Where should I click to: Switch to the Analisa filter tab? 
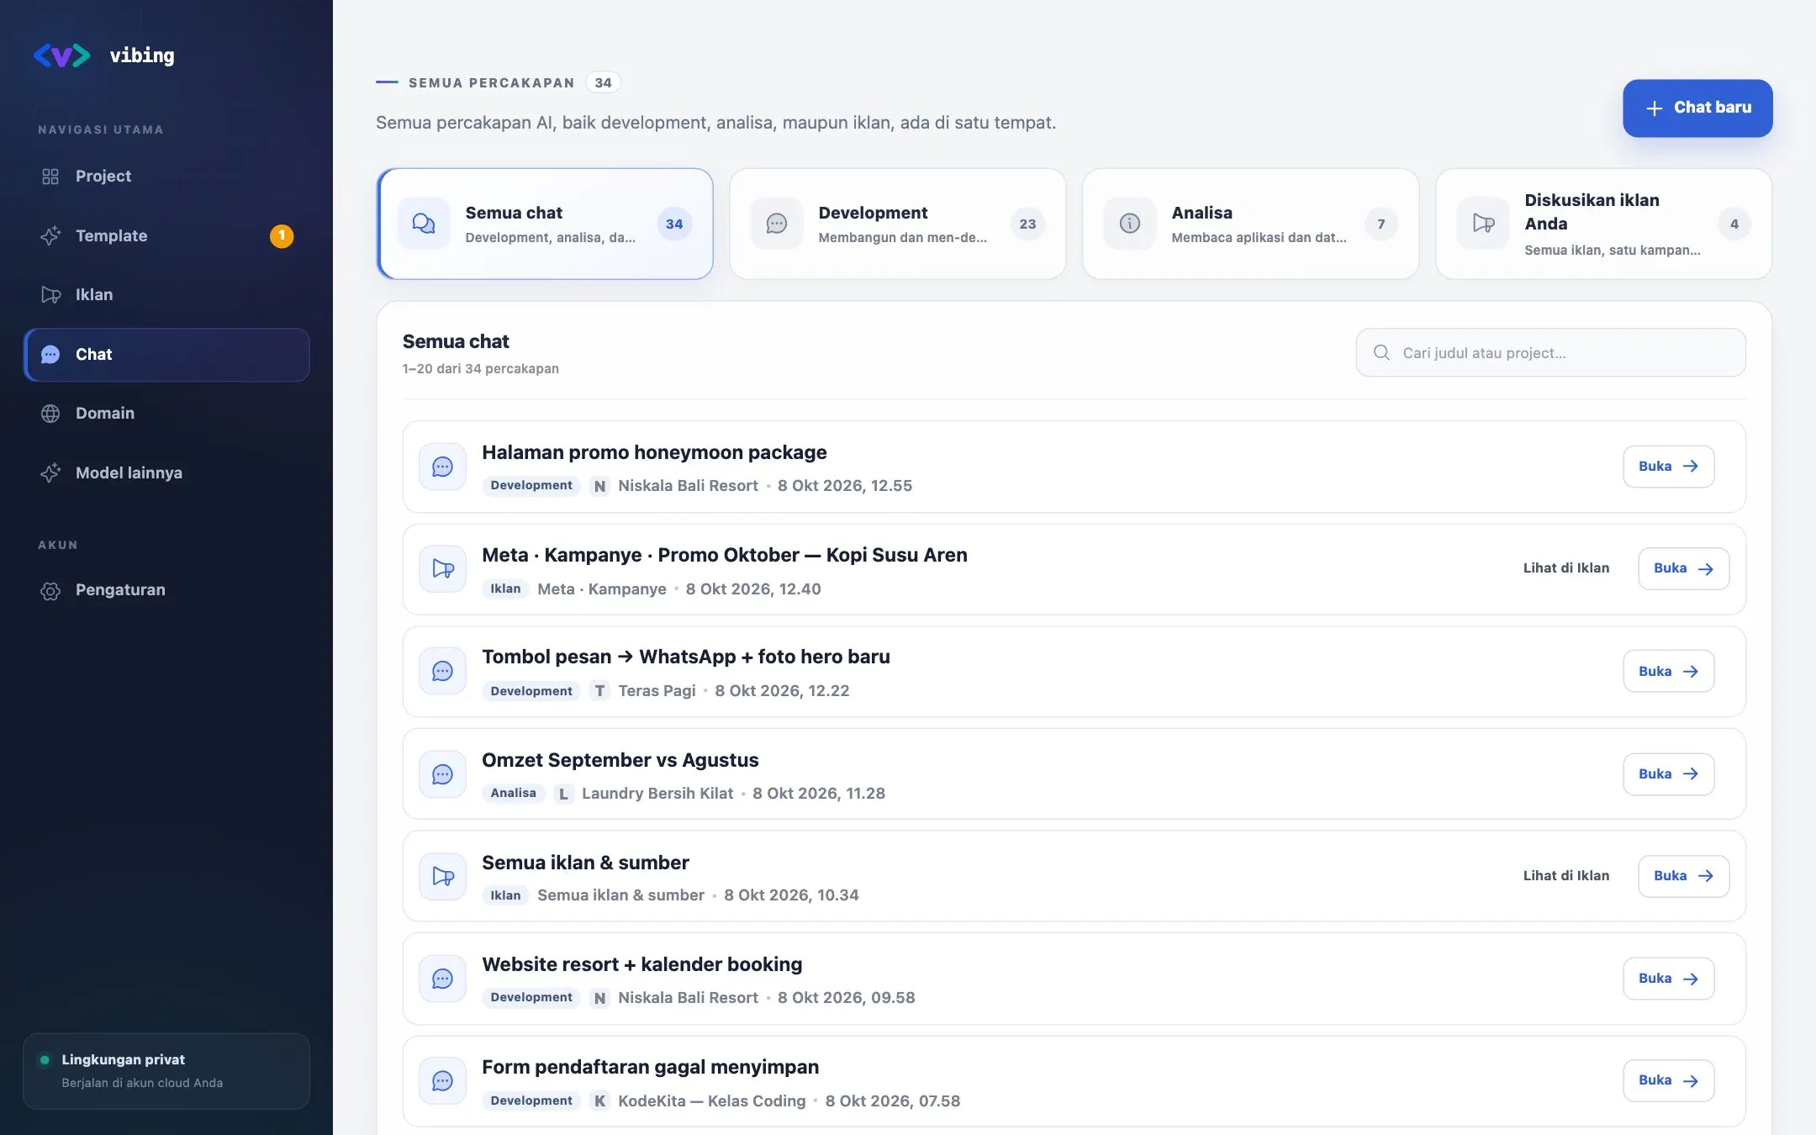(x=1251, y=224)
